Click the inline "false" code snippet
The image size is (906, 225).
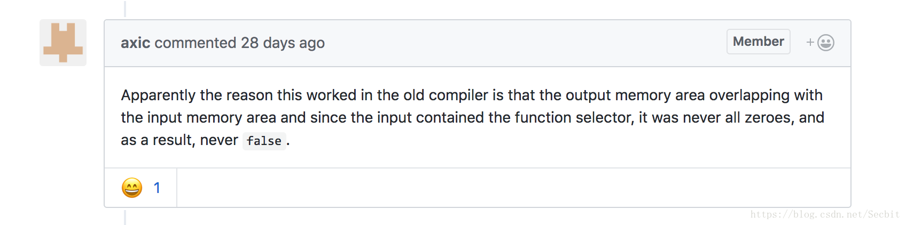coord(264,141)
